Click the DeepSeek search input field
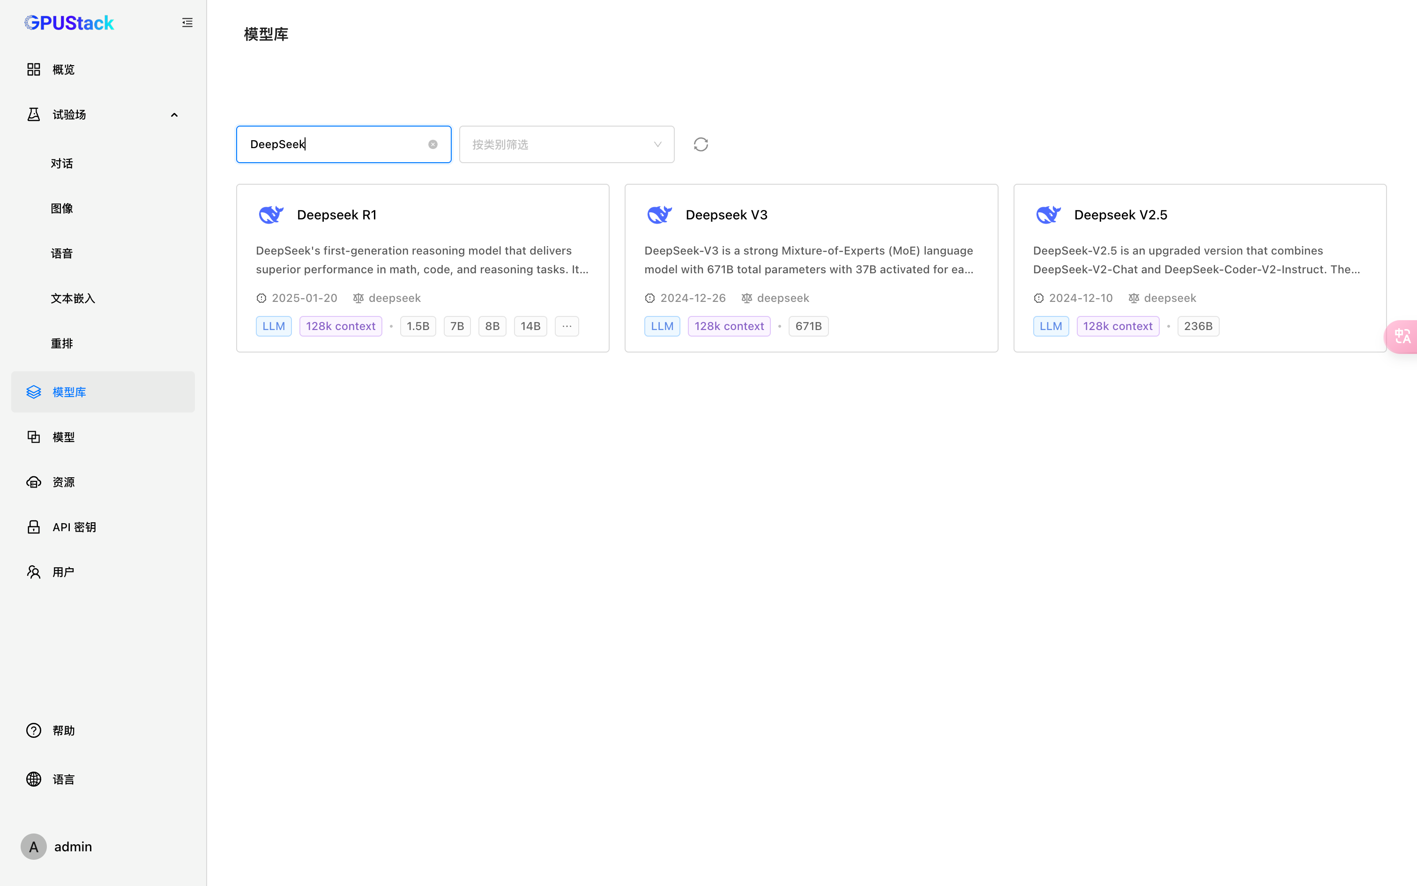The width and height of the screenshot is (1417, 886). pyautogui.click(x=344, y=144)
